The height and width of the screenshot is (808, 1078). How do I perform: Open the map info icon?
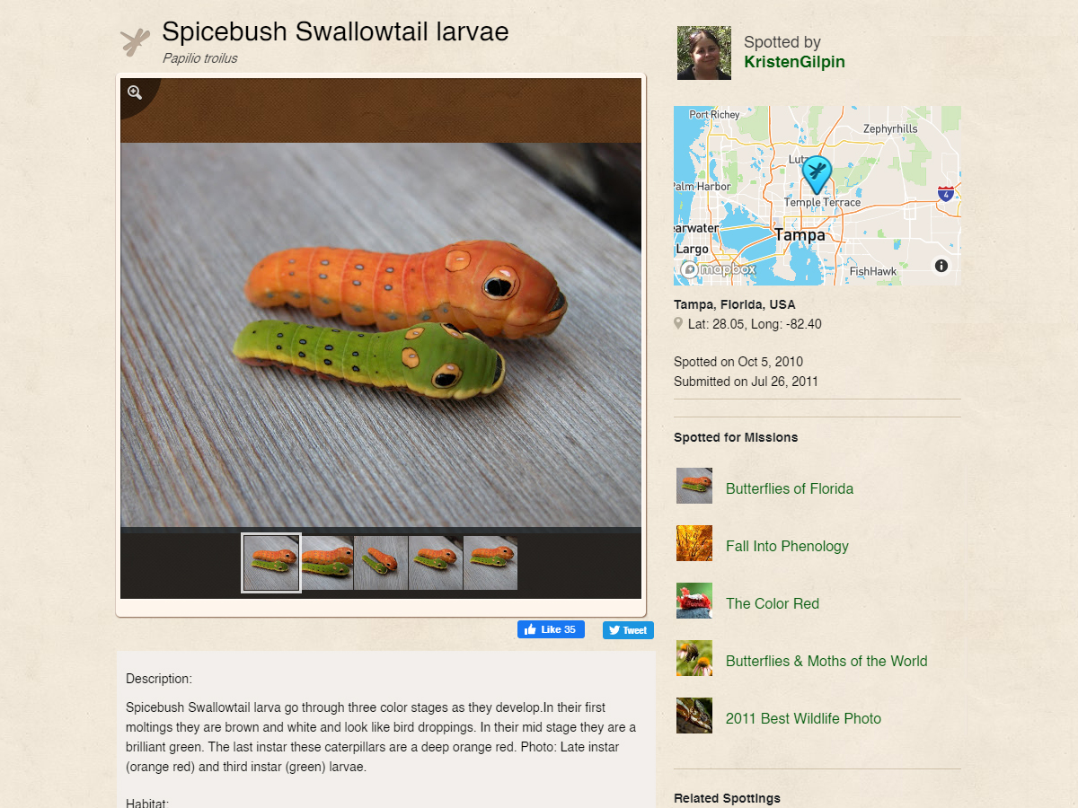coord(941,266)
